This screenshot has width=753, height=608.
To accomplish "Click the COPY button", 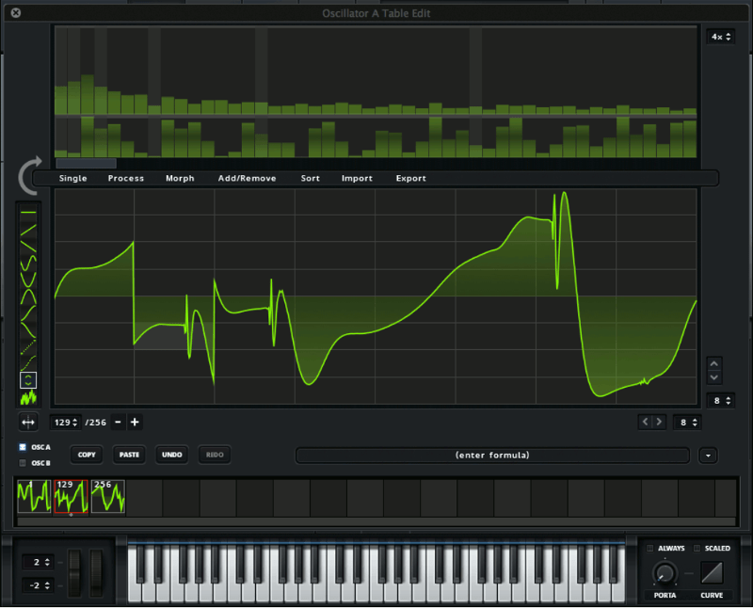I will tap(86, 455).
